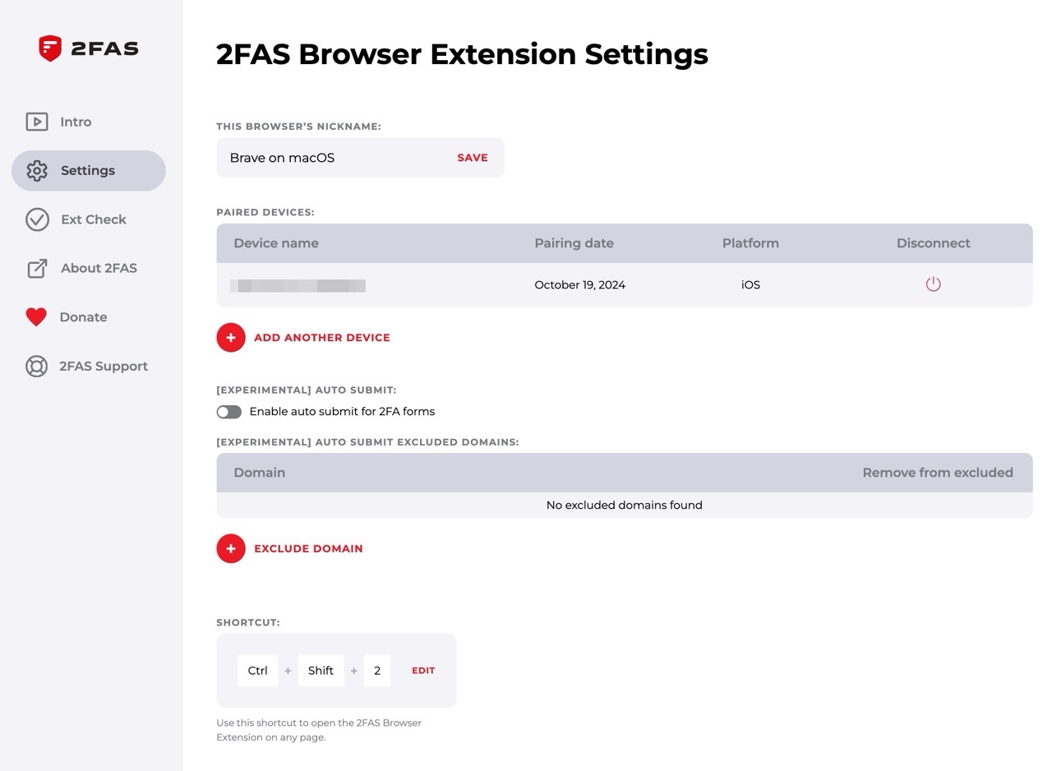The width and height of the screenshot is (1052, 771).
Task: Click the Ext Check checkmark icon
Action: [37, 219]
